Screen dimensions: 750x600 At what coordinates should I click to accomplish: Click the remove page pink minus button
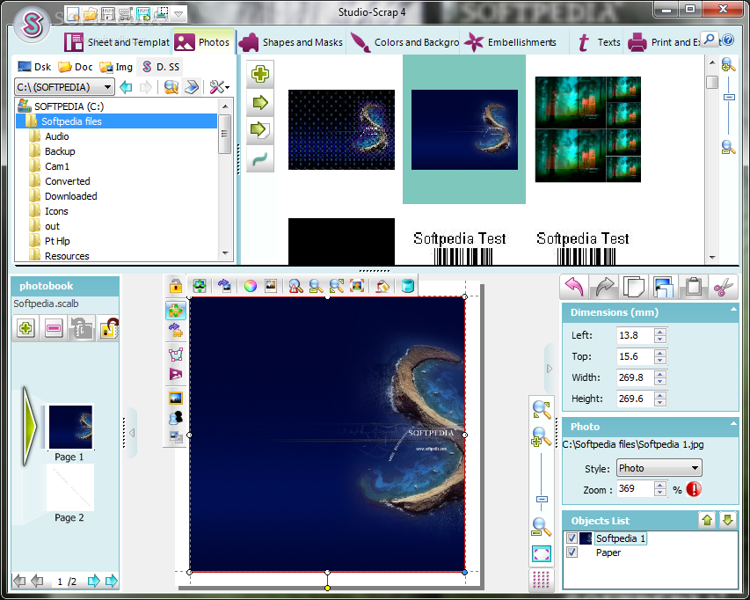[54, 328]
